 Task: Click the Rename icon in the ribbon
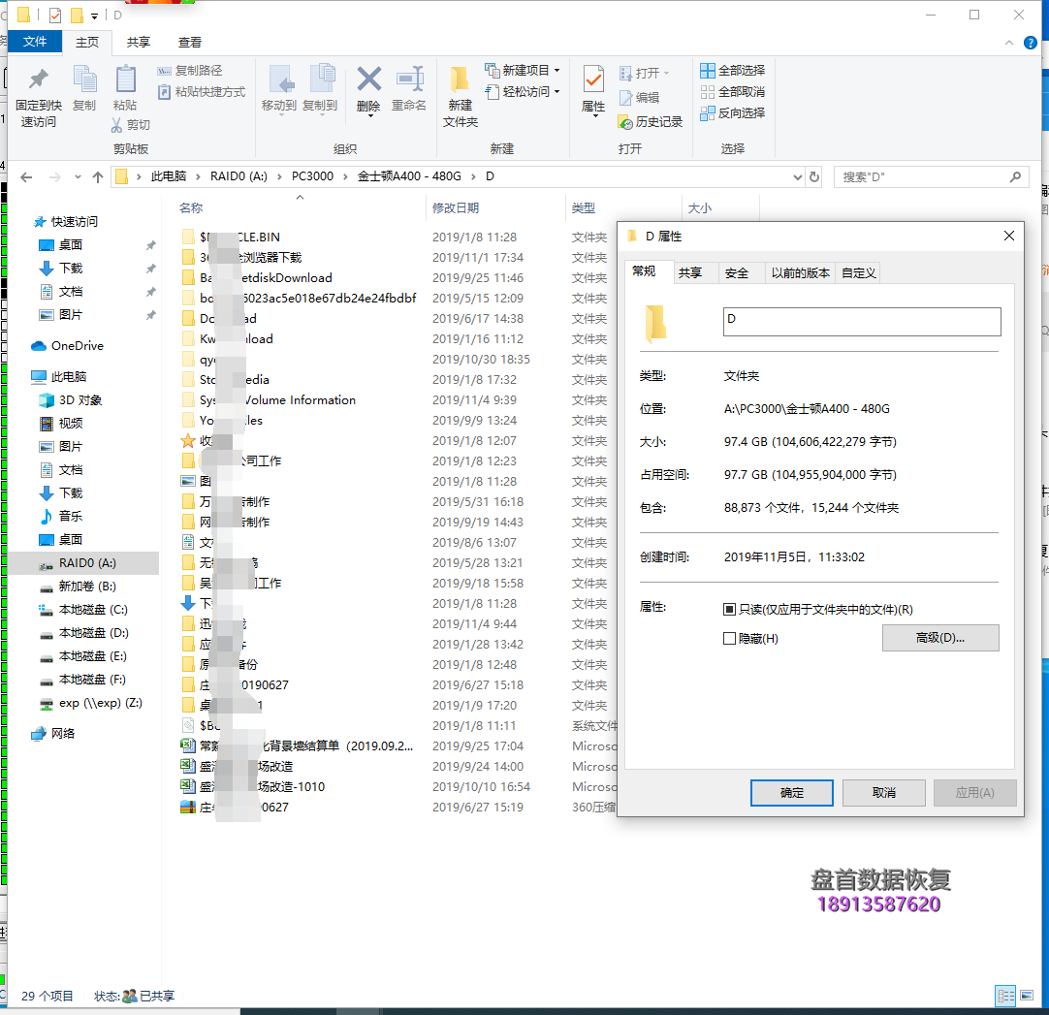pyautogui.click(x=409, y=79)
